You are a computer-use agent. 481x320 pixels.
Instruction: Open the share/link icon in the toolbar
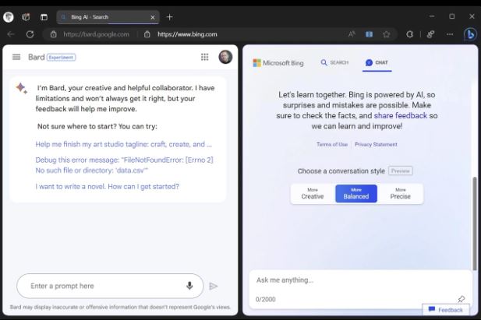(x=430, y=34)
